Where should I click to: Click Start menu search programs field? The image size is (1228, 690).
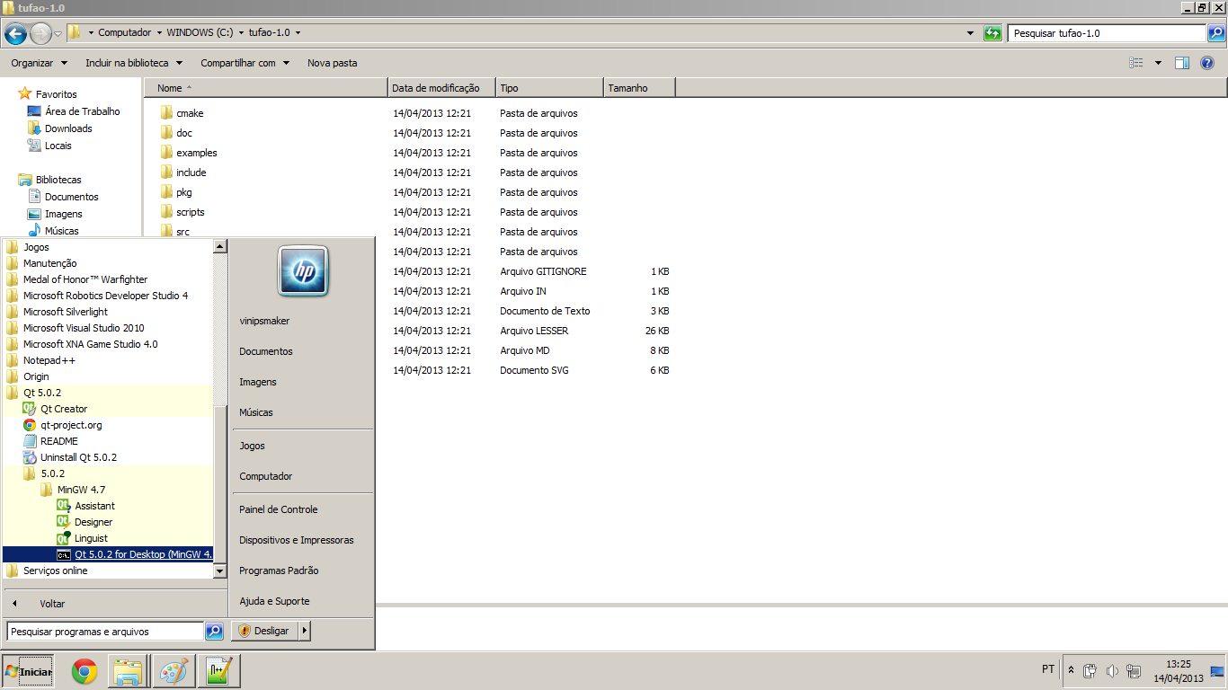pos(105,632)
